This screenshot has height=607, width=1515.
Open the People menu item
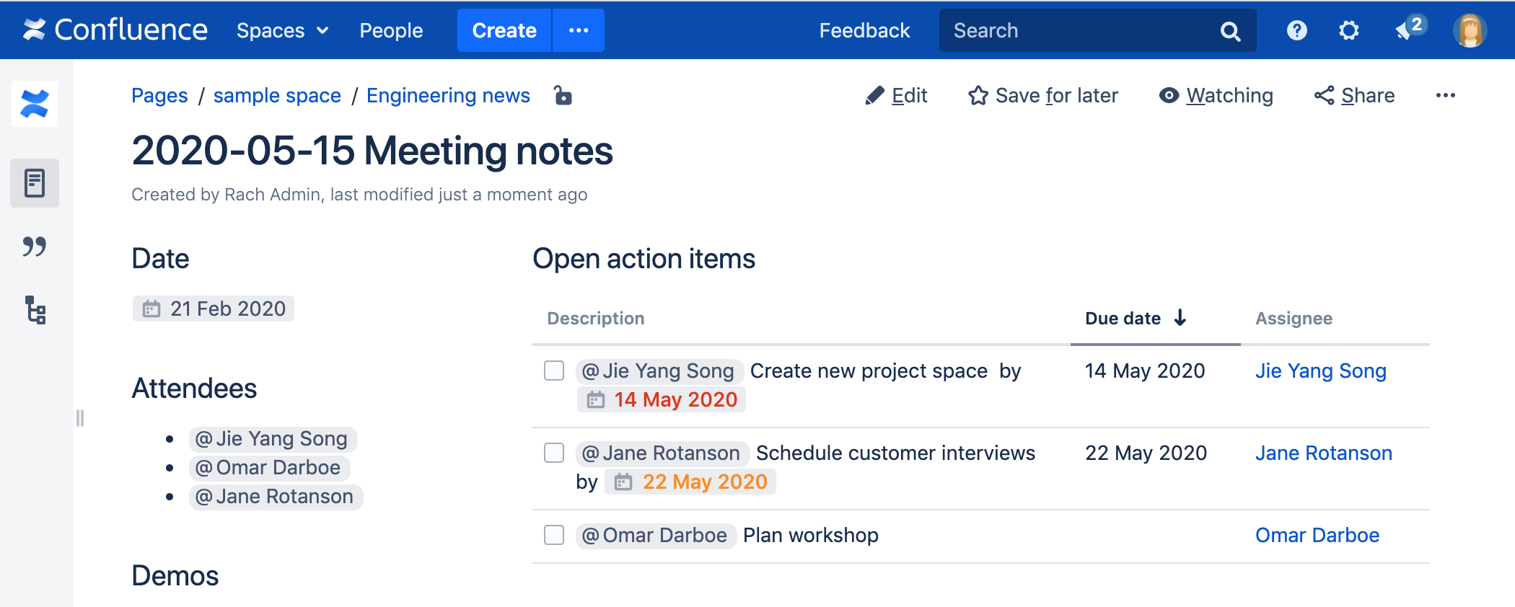coord(391,30)
